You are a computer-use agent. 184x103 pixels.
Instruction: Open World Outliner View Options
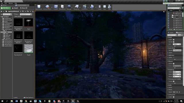[x=178, y=29]
